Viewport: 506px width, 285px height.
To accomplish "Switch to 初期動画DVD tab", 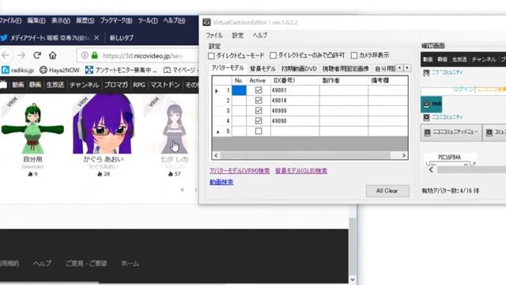I will (x=299, y=69).
